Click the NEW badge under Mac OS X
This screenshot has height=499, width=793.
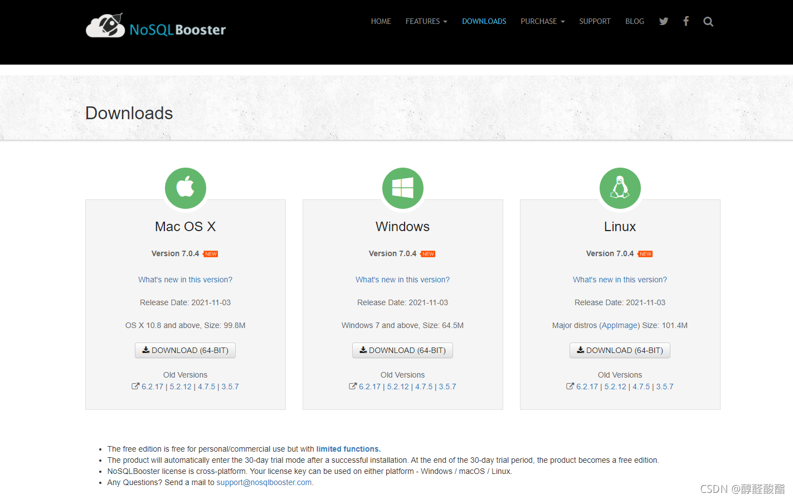[211, 254]
